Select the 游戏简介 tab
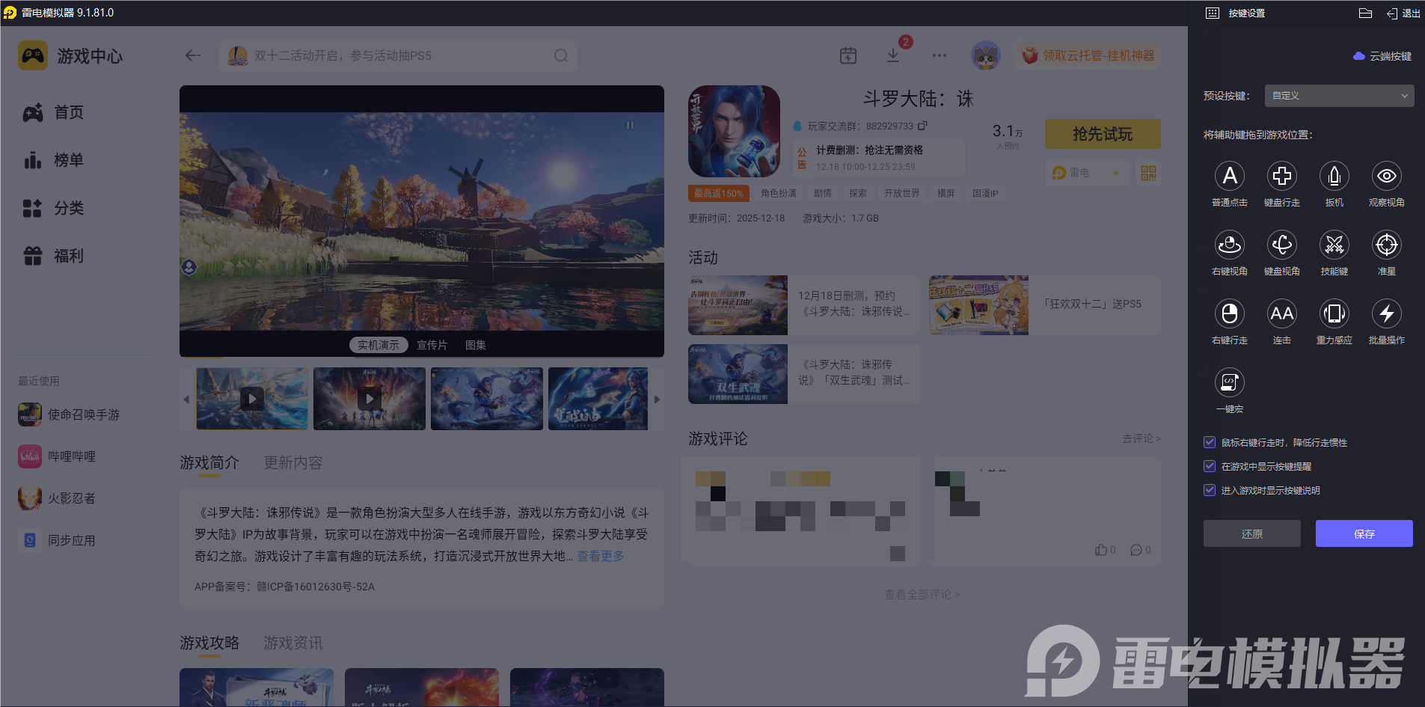The image size is (1425, 707). coord(209,463)
